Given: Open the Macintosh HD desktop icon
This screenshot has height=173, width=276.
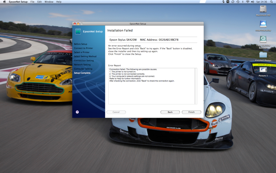Looking at the screenshot, I should 263,9.
